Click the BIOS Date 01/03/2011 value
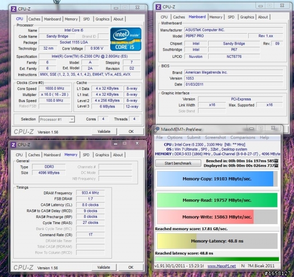 tap(234, 85)
